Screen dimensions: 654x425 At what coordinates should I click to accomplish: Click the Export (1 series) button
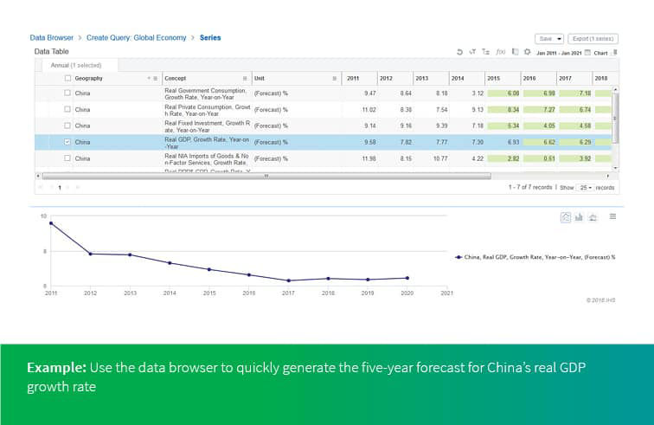[x=593, y=39]
